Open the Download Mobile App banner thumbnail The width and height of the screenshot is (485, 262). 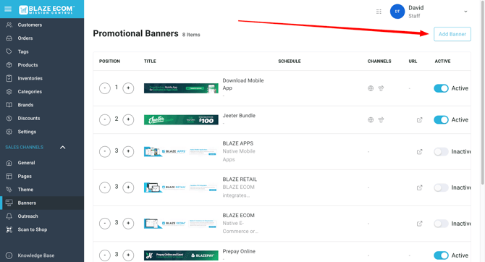181,88
